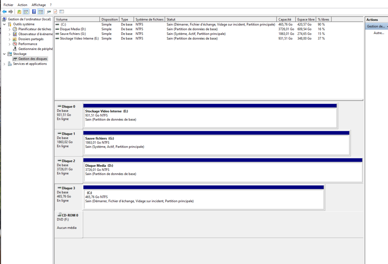Toggle the console tree pane icon
The height and width of the screenshot is (264, 388).
click(x=26, y=12)
